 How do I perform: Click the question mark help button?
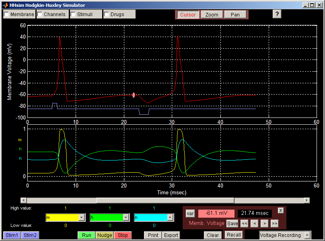pyautogui.click(x=277, y=14)
